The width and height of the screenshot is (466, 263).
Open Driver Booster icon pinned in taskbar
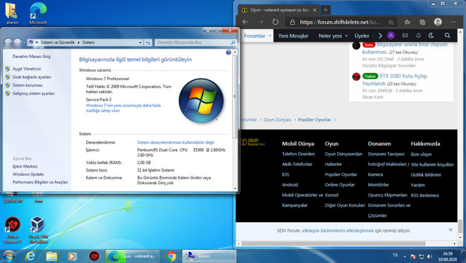(x=94, y=256)
